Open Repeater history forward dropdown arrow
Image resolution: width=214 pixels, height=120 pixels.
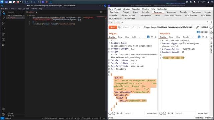(142, 27)
